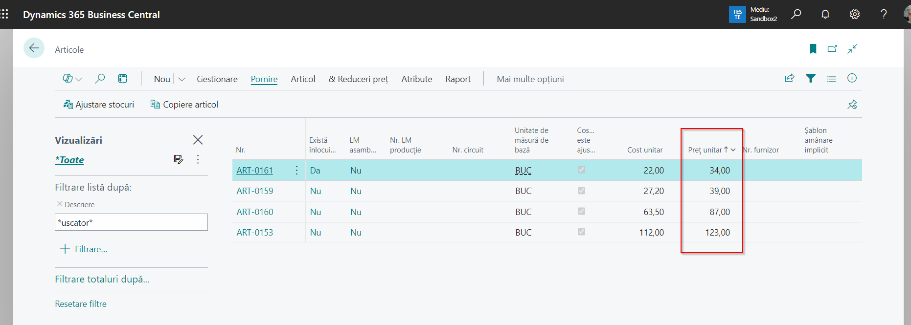Click the Resetare filtre link

pos(81,304)
